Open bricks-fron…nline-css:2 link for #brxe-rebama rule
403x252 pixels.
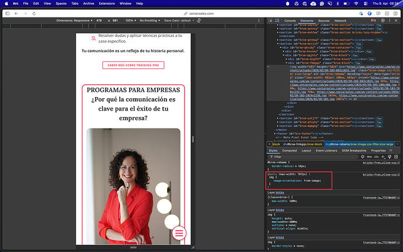pos(381,163)
